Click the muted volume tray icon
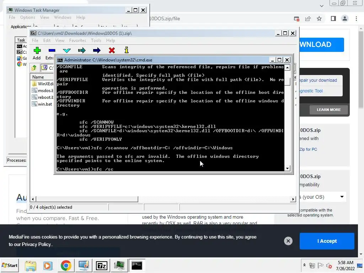This screenshot has width=364, height=273. tap(329, 266)
